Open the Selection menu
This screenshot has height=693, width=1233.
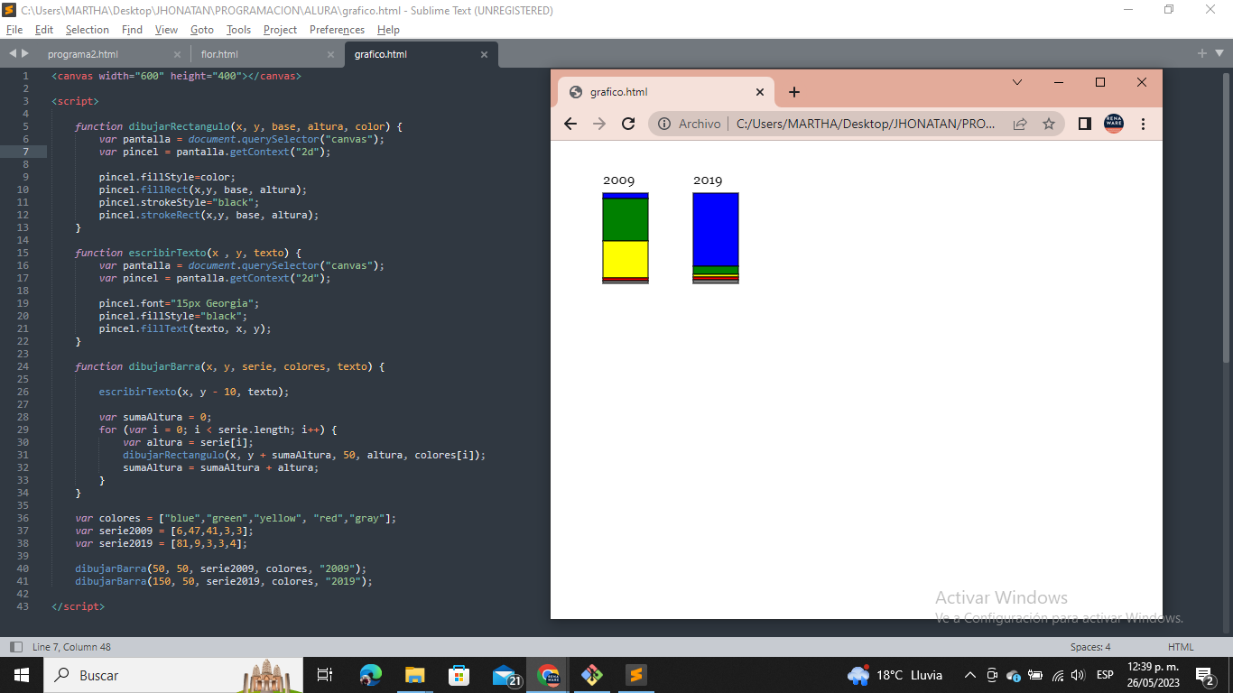tap(88, 30)
